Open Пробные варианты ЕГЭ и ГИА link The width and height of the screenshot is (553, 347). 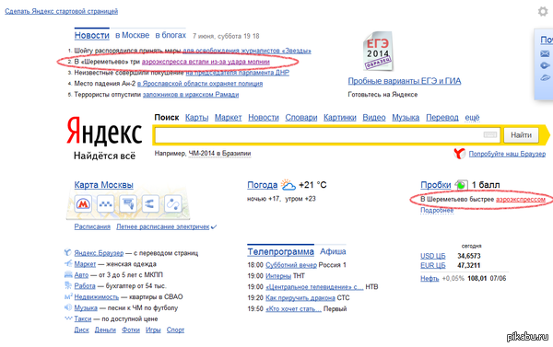[405, 81]
